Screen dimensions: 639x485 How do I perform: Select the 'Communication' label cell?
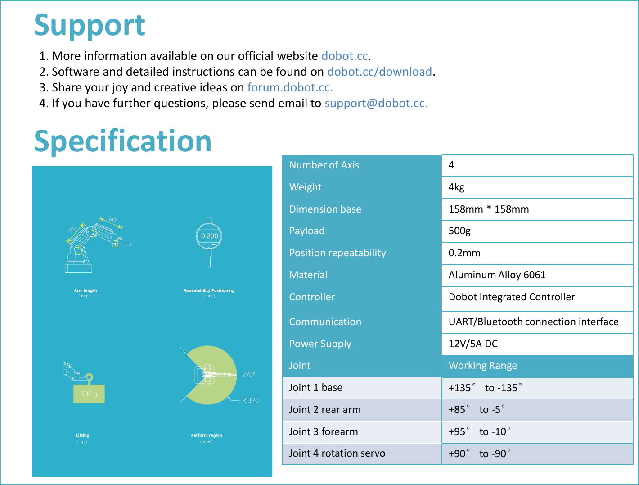[362, 322]
